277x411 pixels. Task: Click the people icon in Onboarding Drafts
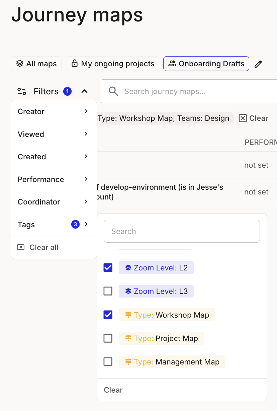click(x=172, y=64)
